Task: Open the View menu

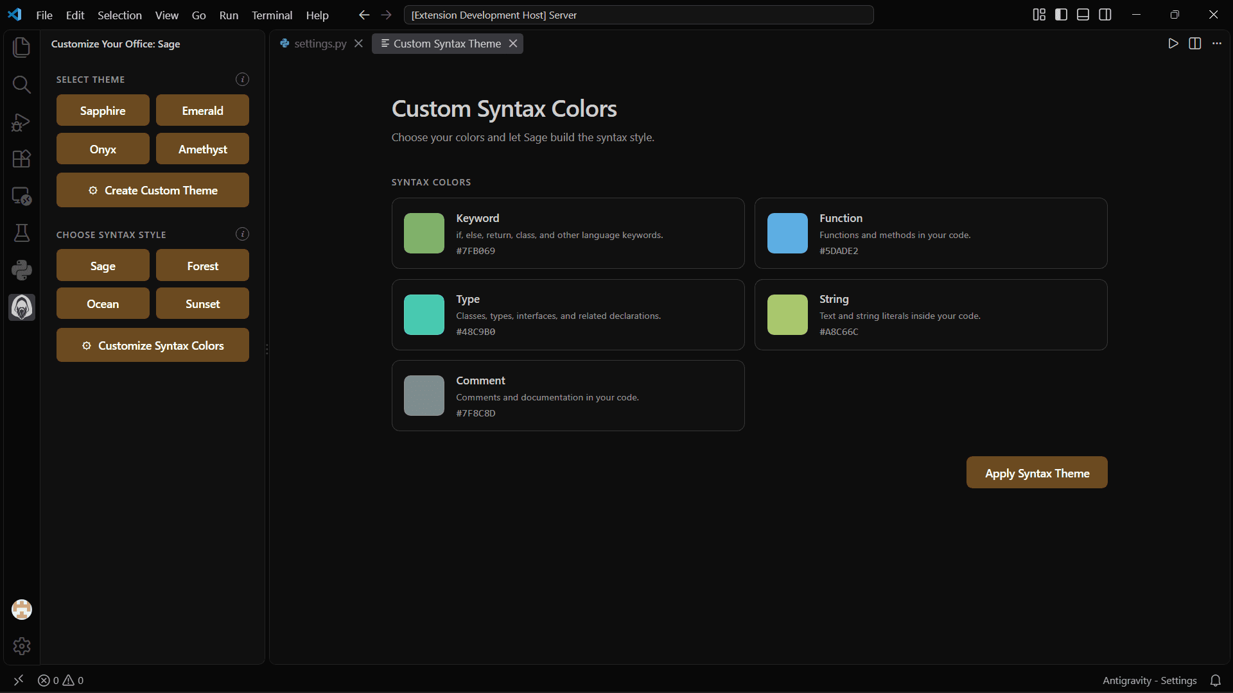Action: (167, 15)
